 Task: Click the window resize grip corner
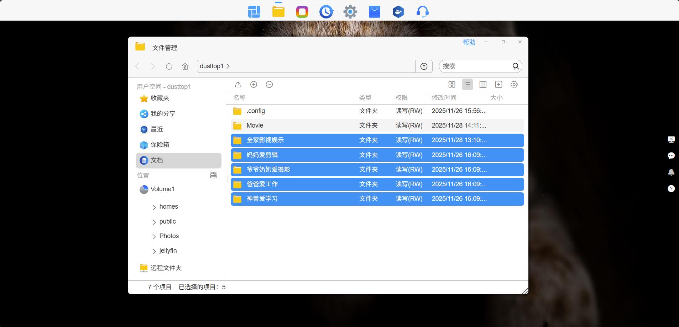(524, 291)
